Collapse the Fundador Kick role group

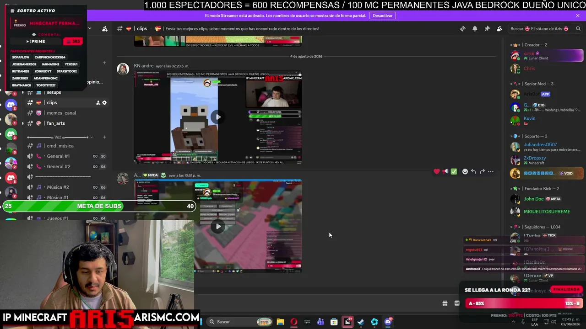click(535, 188)
